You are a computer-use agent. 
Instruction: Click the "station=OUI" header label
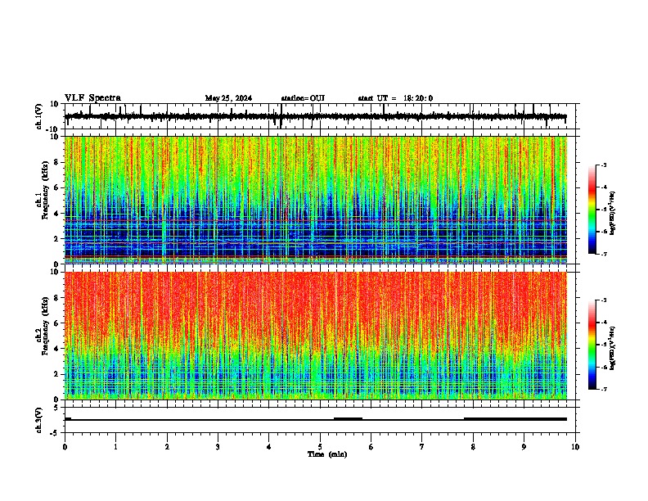tap(303, 98)
